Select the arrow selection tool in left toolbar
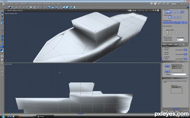Screen dimensions: 190x118 pos(2,12)
